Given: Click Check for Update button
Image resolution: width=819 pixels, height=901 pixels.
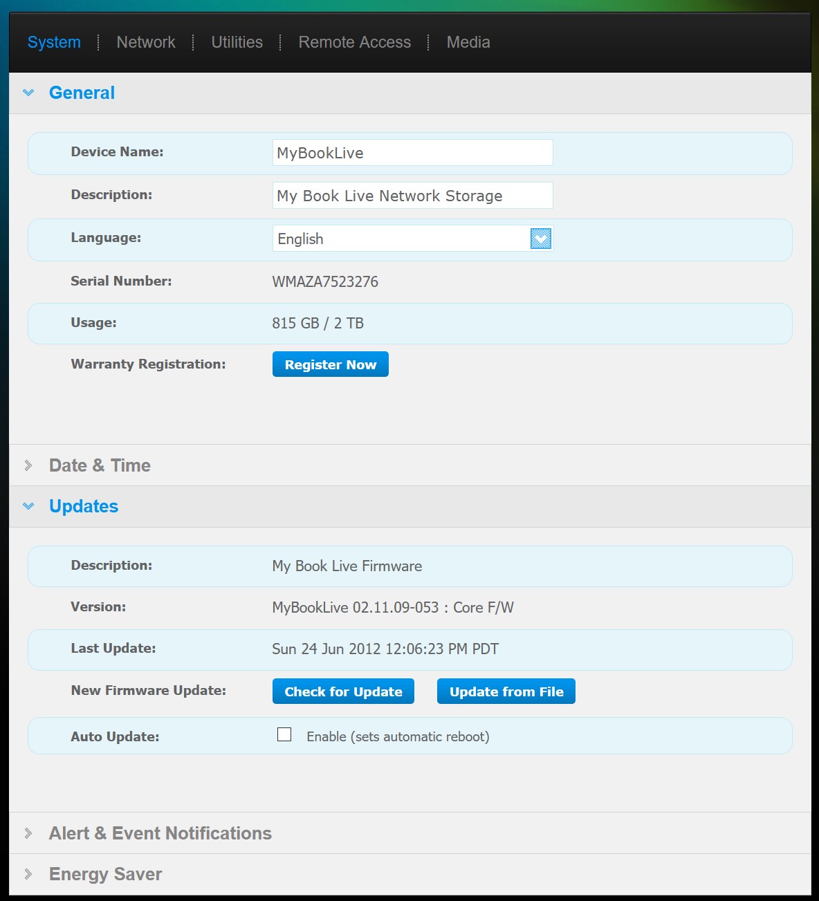Looking at the screenshot, I should tap(343, 691).
